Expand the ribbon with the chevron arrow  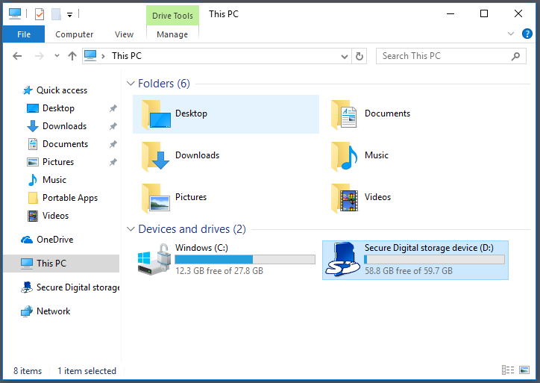[x=511, y=34]
